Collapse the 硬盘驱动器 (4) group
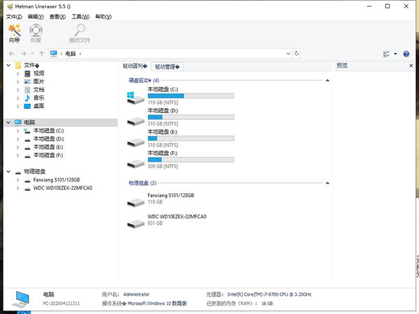 (328, 80)
